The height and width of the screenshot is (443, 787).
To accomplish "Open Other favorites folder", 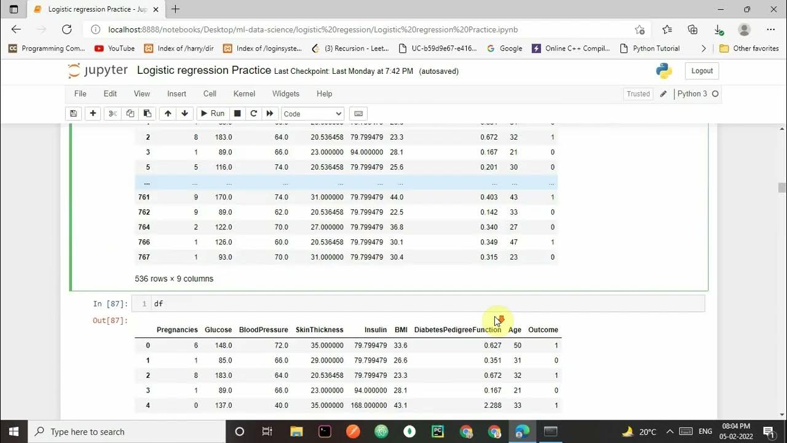I will (x=749, y=48).
